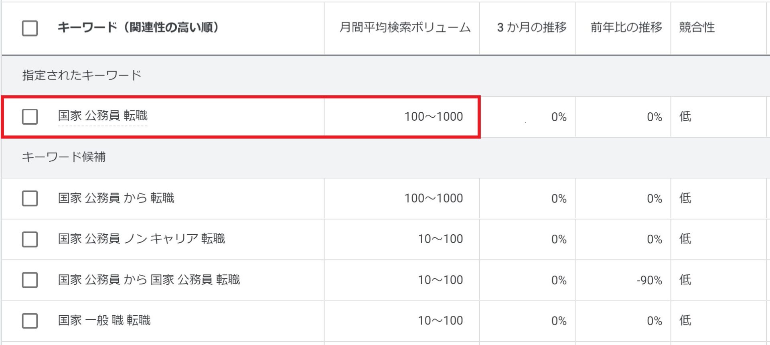Open the underlined keyword 国家 公務員 転職

[x=103, y=116]
